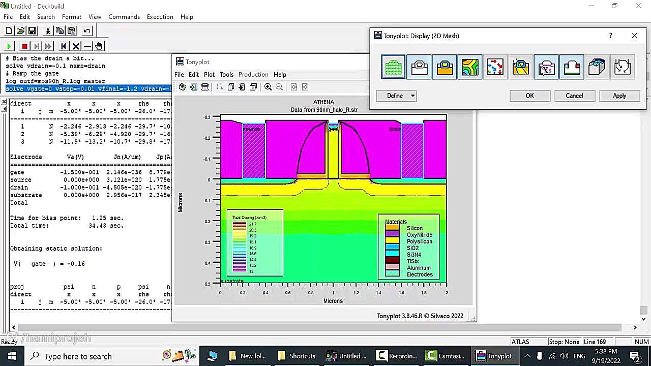Toggle Contours display button
Image resolution: width=651 pixels, height=366 pixels.
[x=470, y=67]
